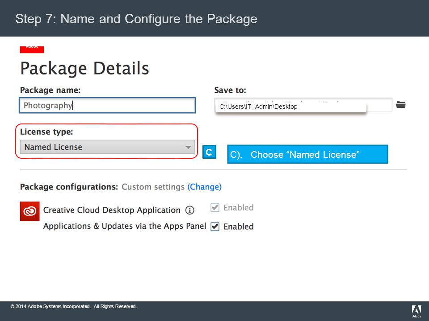Click the Change link for package configurations
The image size is (429, 321).
(x=204, y=187)
